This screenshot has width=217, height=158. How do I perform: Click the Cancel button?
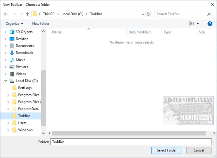pos(199,150)
